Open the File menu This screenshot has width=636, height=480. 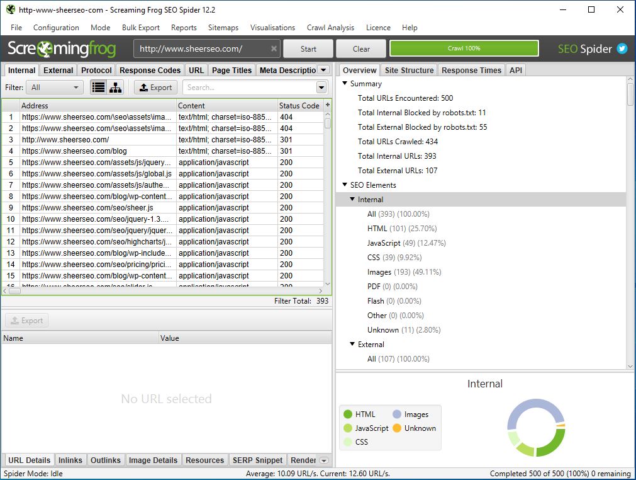(16, 28)
